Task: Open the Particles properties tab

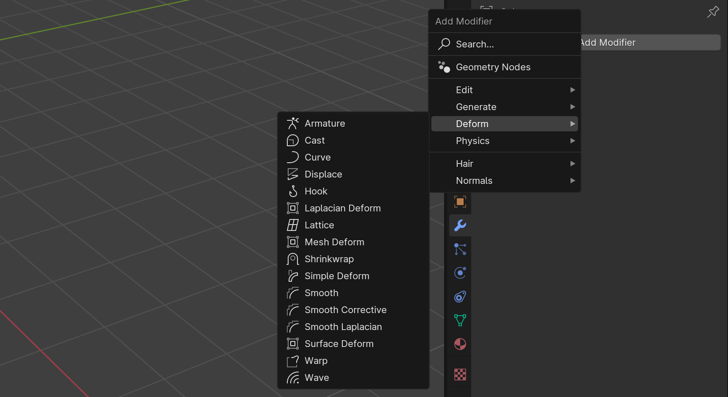Action: click(460, 249)
